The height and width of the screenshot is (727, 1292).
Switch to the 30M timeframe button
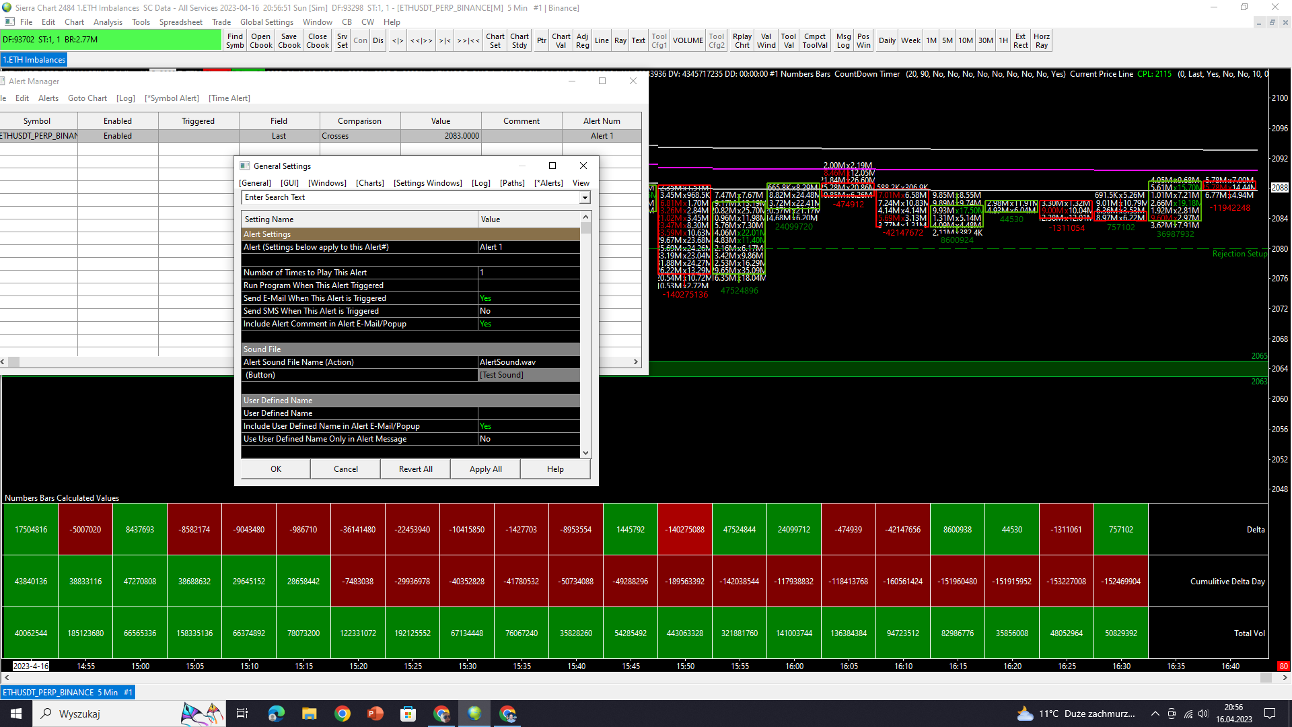pos(985,40)
